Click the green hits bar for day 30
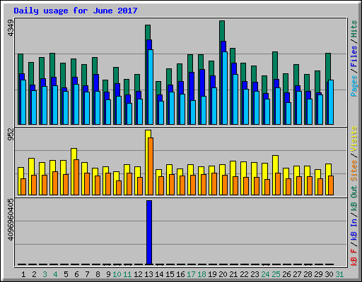This screenshot has height=282, width=362. [328, 66]
